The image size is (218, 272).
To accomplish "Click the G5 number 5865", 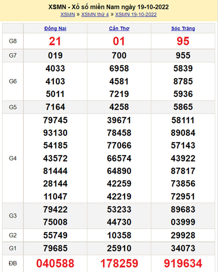I will point(183,107).
